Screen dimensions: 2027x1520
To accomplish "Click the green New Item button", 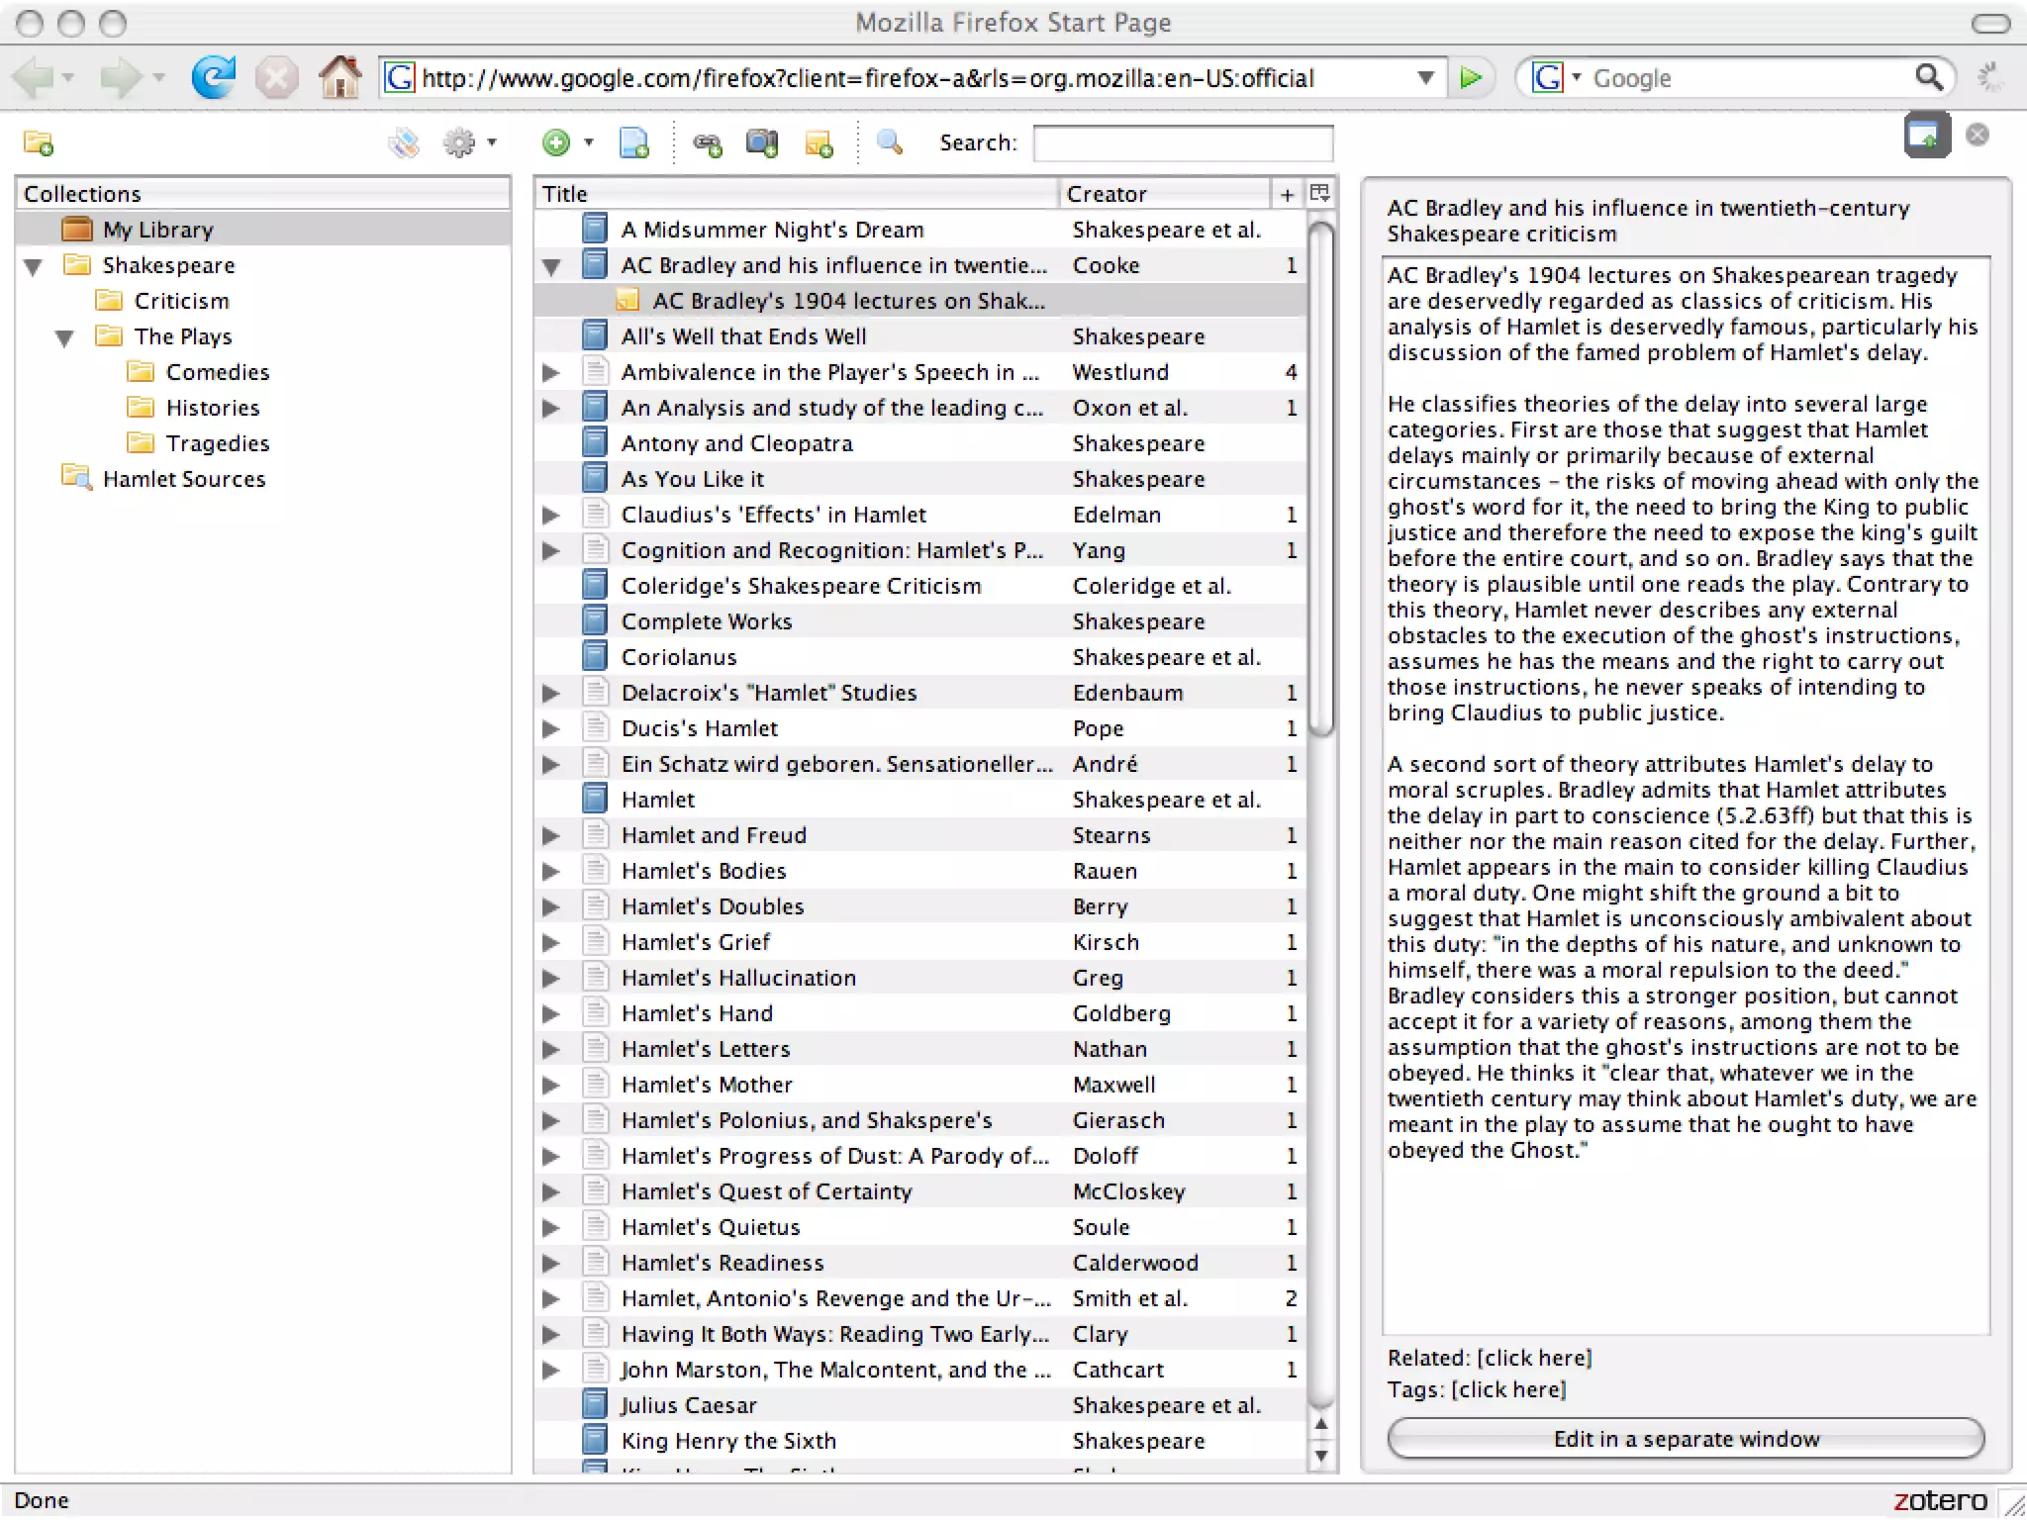I will click(556, 143).
